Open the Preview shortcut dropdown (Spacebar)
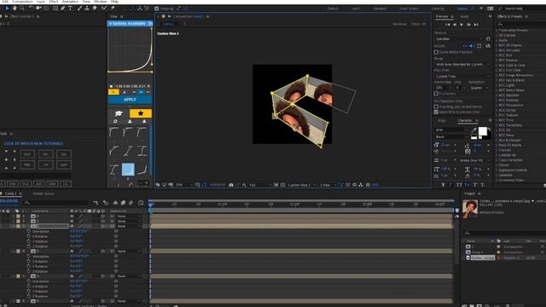Viewport: 546px width, 307px height. [459, 39]
